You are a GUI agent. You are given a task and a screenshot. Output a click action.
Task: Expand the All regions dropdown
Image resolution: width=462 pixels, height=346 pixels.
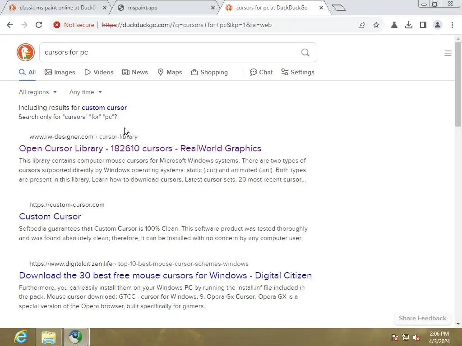point(38,92)
